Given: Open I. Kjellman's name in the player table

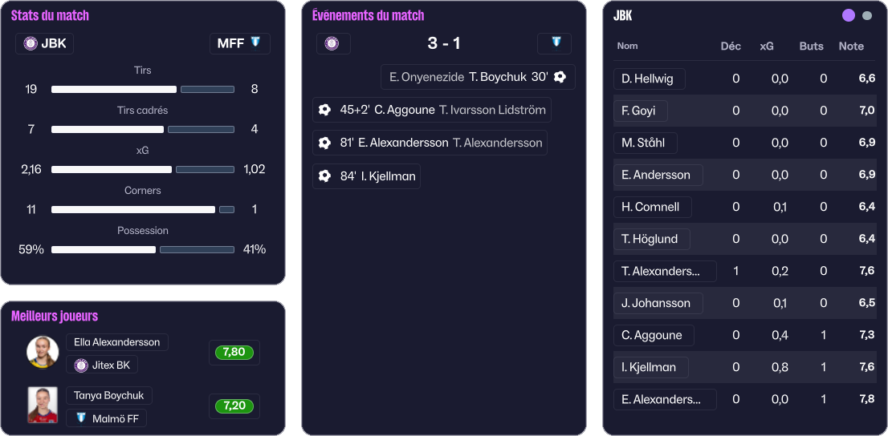Looking at the screenshot, I should tap(650, 367).
